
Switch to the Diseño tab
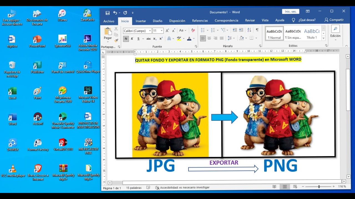click(x=158, y=21)
